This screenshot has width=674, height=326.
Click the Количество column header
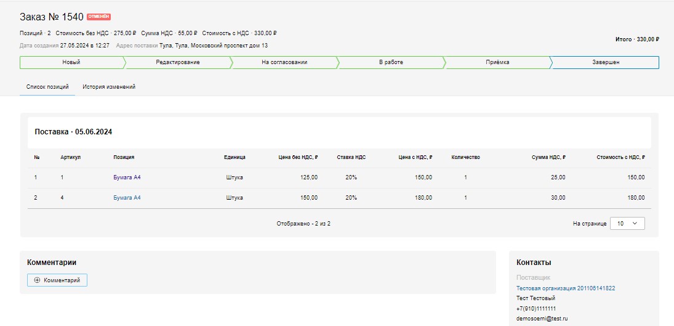pyautogui.click(x=465, y=157)
